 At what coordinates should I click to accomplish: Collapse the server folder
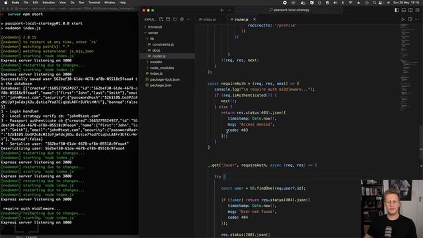(x=153, y=33)
